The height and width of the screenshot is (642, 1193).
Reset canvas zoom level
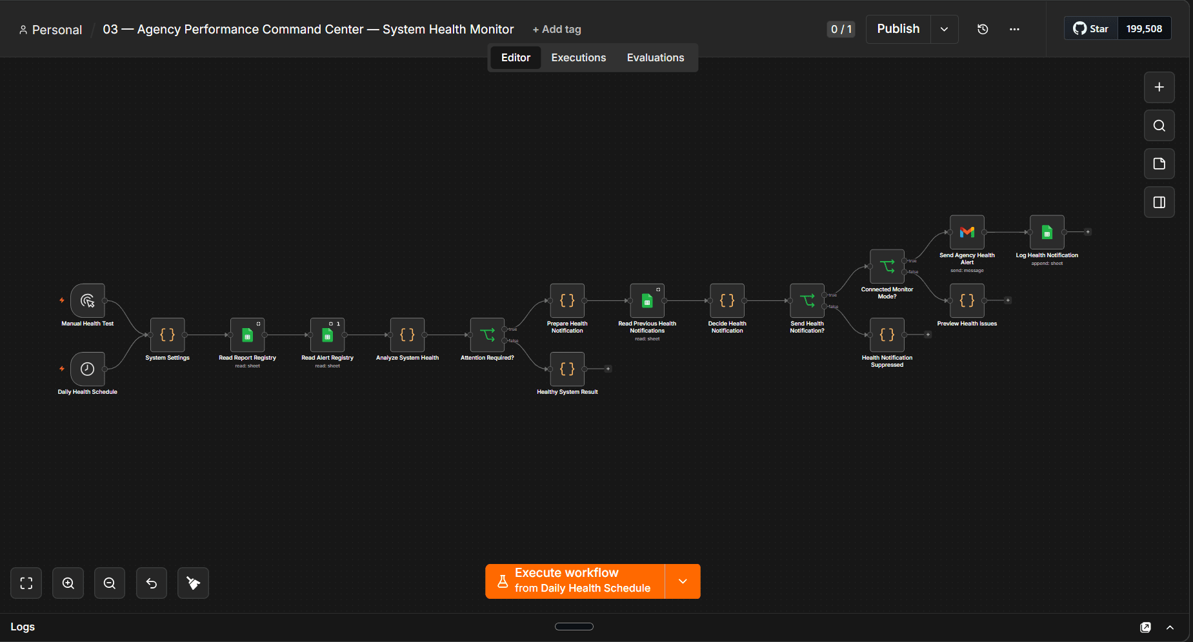(x=152, y=583)
